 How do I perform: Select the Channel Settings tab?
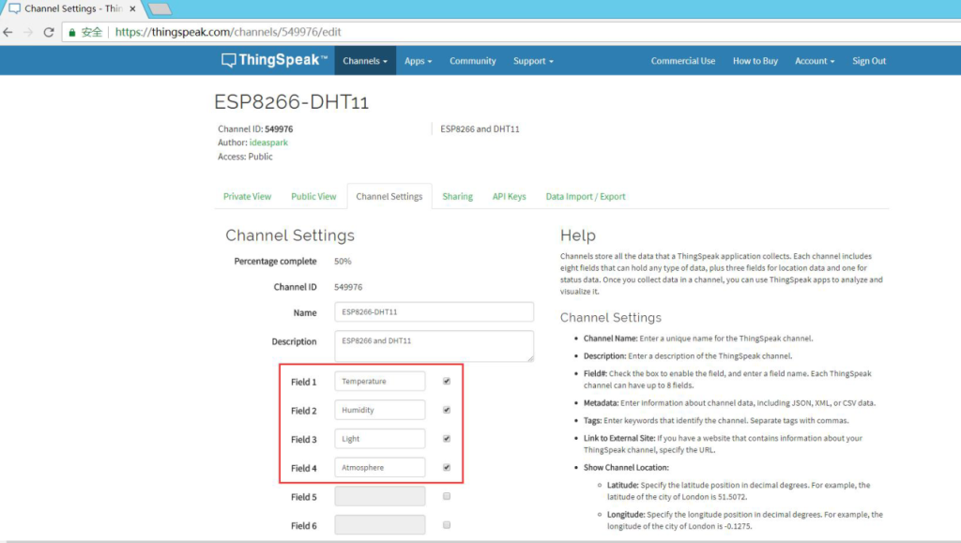[389, 197]
